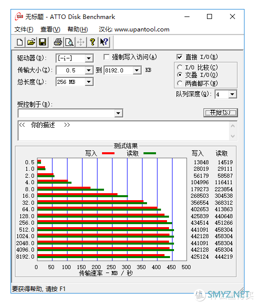Click inside the description text box

(x=123, y=131)
